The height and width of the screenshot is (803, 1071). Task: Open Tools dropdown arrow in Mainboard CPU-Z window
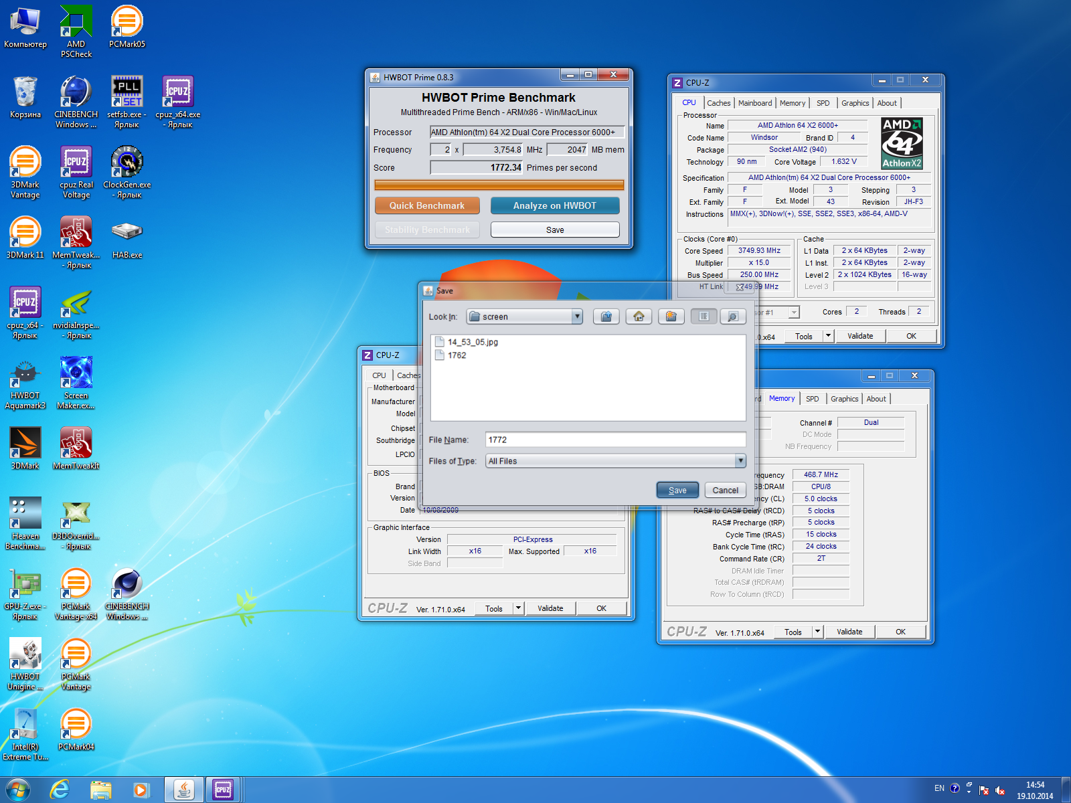(x=518, y=608)
